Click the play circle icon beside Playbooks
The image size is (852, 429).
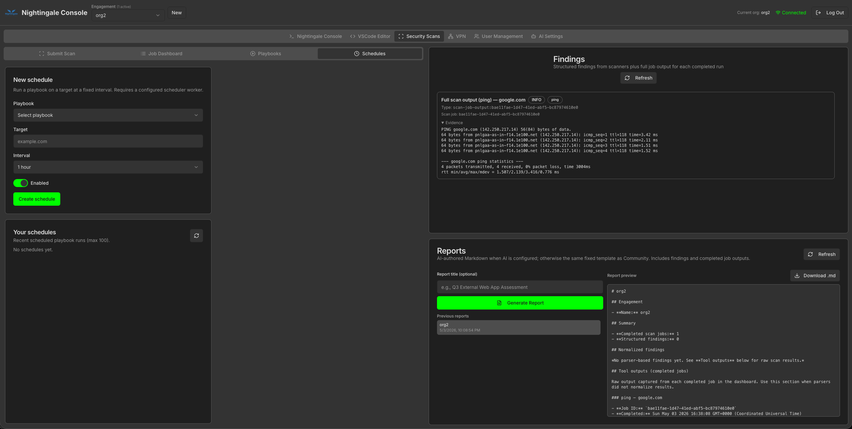(253, 54)
